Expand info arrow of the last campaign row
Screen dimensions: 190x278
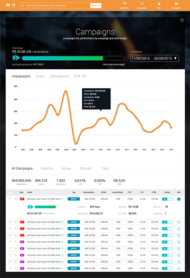pos(179,268)
